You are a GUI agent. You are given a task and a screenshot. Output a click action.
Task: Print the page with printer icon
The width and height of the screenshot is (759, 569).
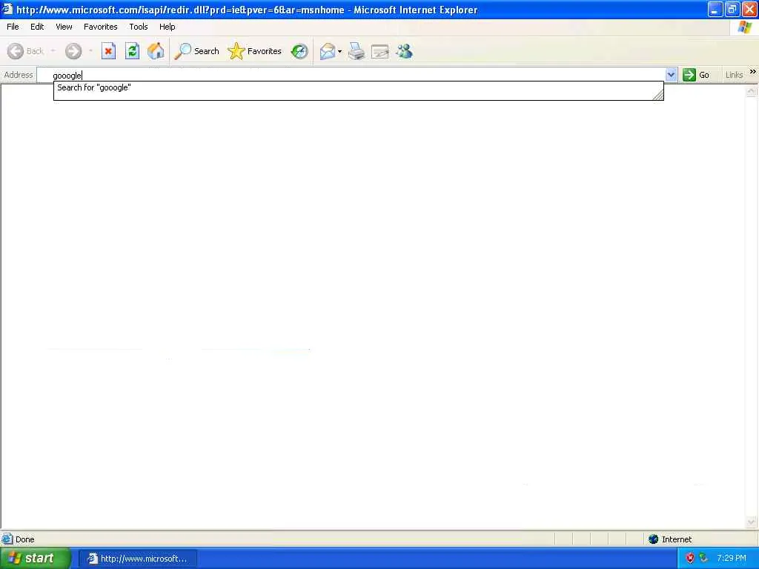coord(357,51)
